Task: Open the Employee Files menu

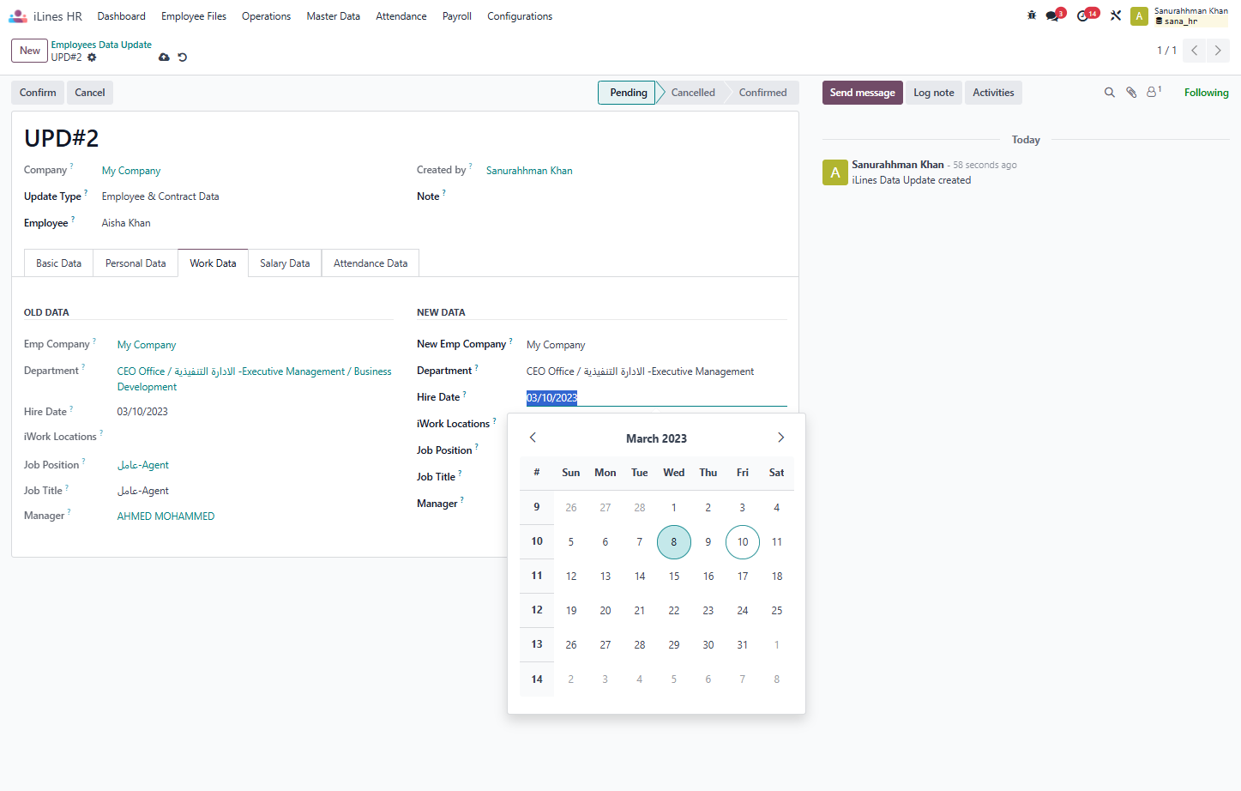Action: tap(194, 16)
